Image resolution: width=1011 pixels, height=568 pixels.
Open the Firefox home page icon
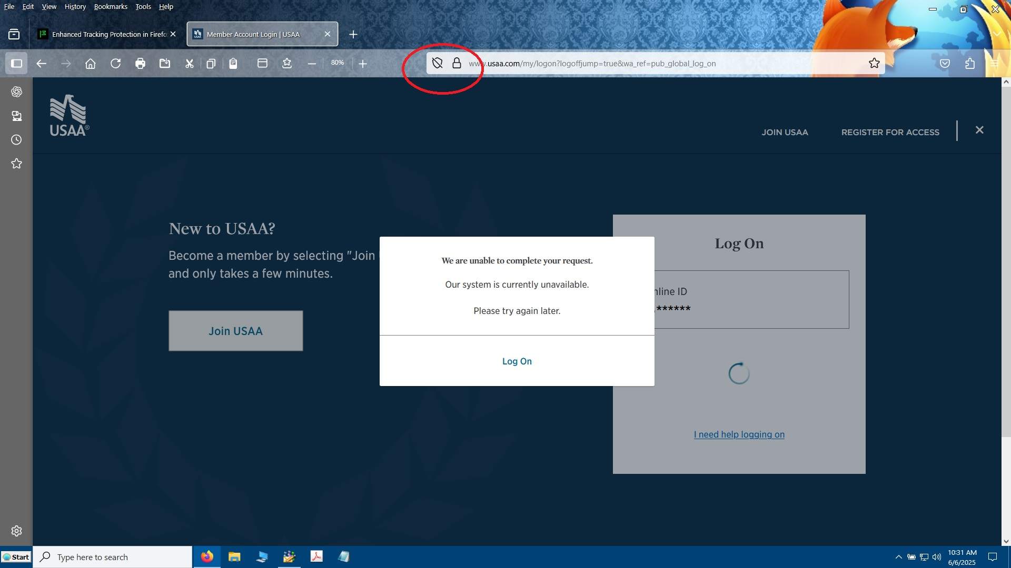tap(91, 64)
